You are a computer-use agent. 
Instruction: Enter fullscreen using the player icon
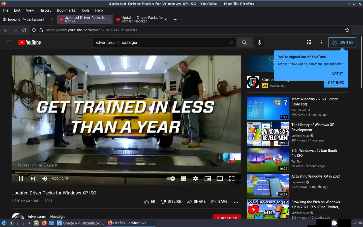point(232,179)
